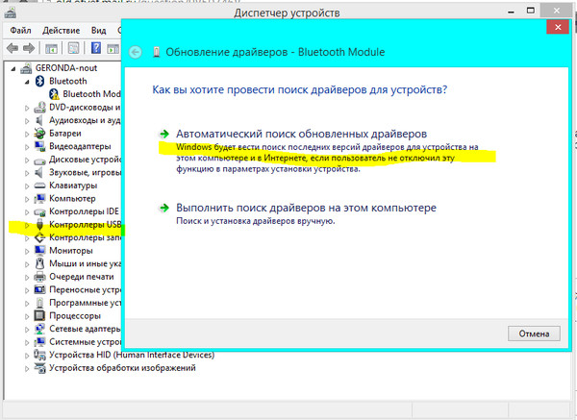Expand the Клавиатуры node
The height and width of the screenshot is (420, 577).
[27, 186]
